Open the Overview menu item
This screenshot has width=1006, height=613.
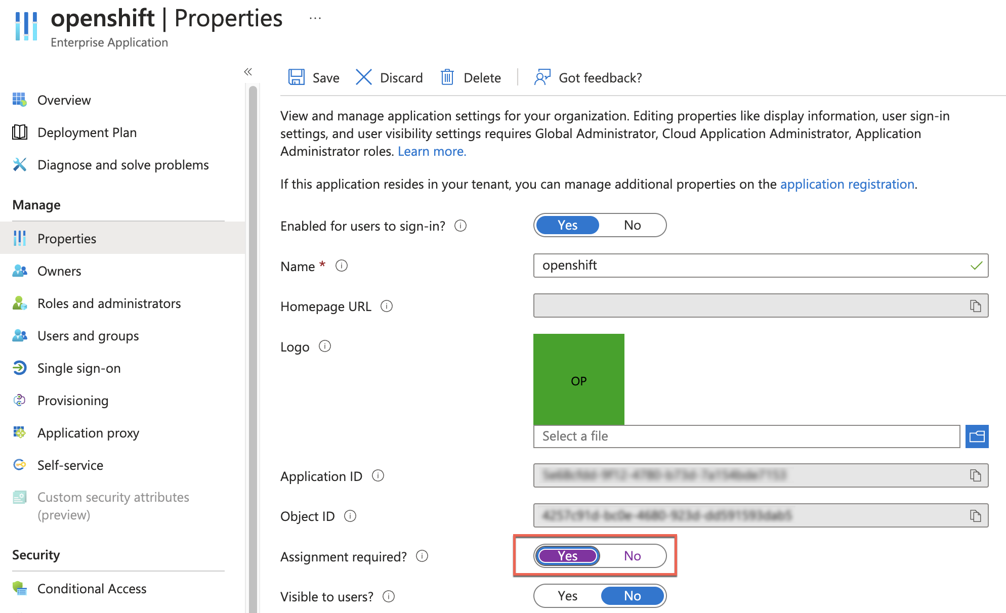pos(63,100)
